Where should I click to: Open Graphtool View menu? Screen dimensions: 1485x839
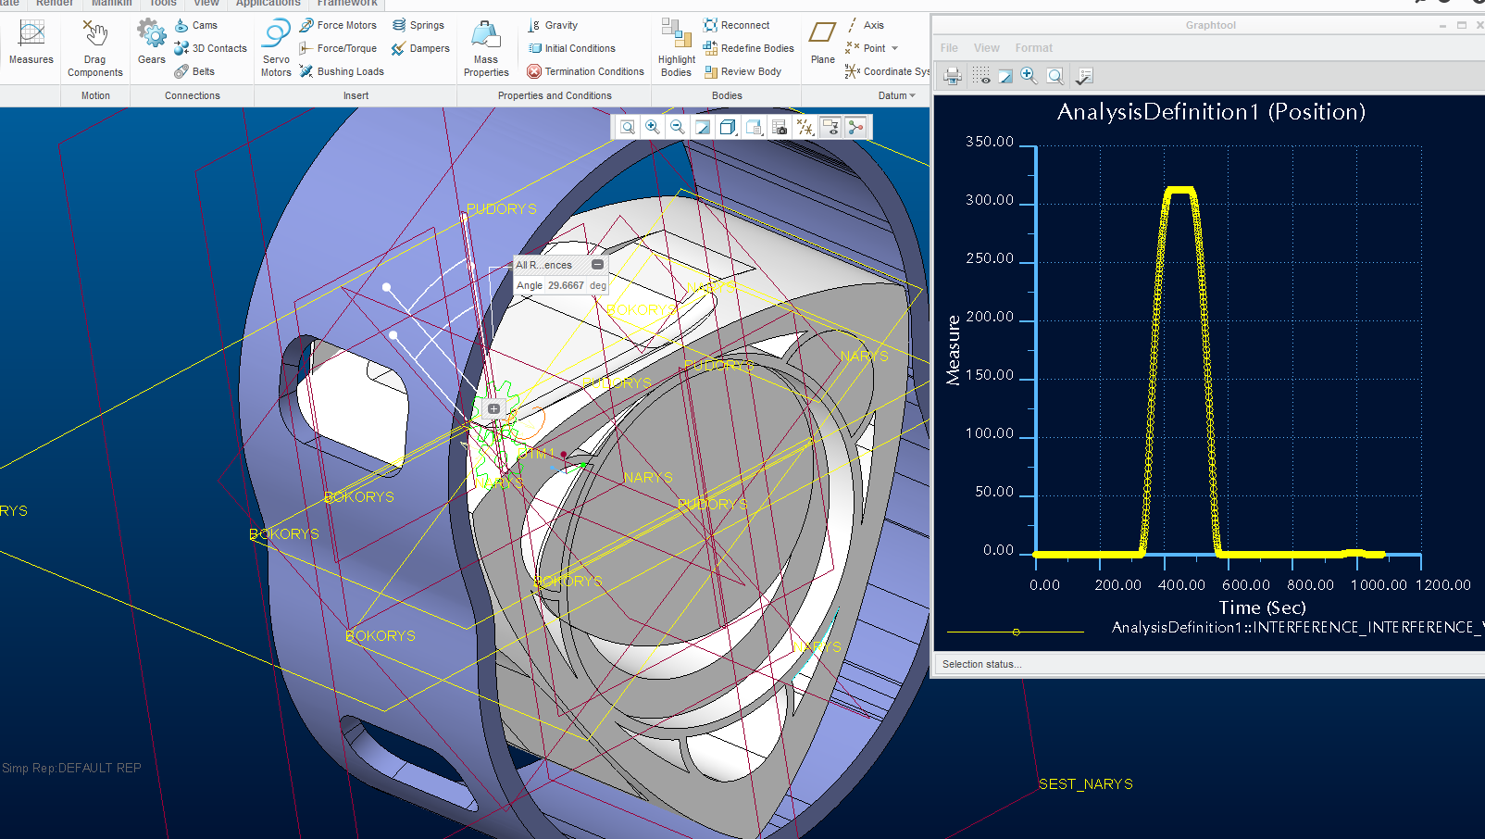[x=986, y=48]
